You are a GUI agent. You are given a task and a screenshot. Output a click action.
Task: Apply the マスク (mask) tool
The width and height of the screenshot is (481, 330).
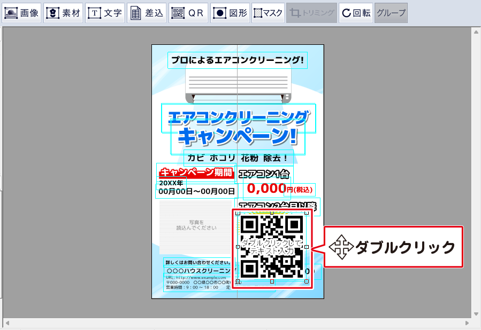[268, 13]
